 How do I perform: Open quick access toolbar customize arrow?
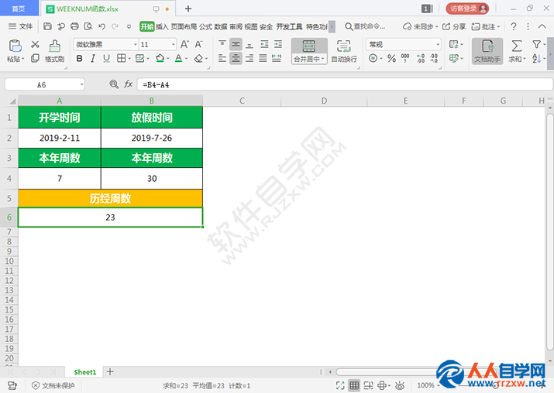point(129,26)
